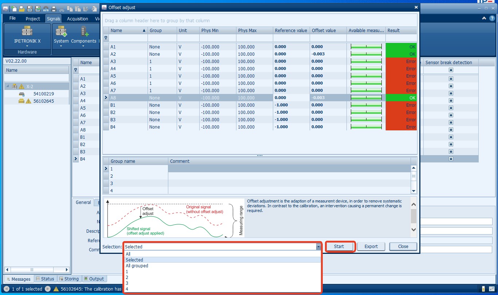
Task: Click the Open folder toolbar icon
Action: (x=22, y=8)
